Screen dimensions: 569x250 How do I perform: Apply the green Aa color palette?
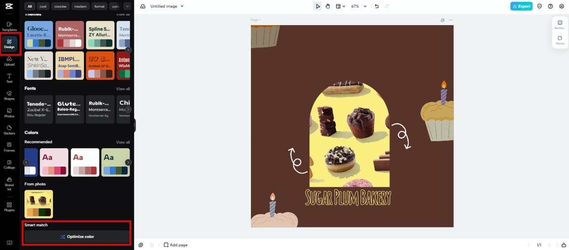point(115,162)
